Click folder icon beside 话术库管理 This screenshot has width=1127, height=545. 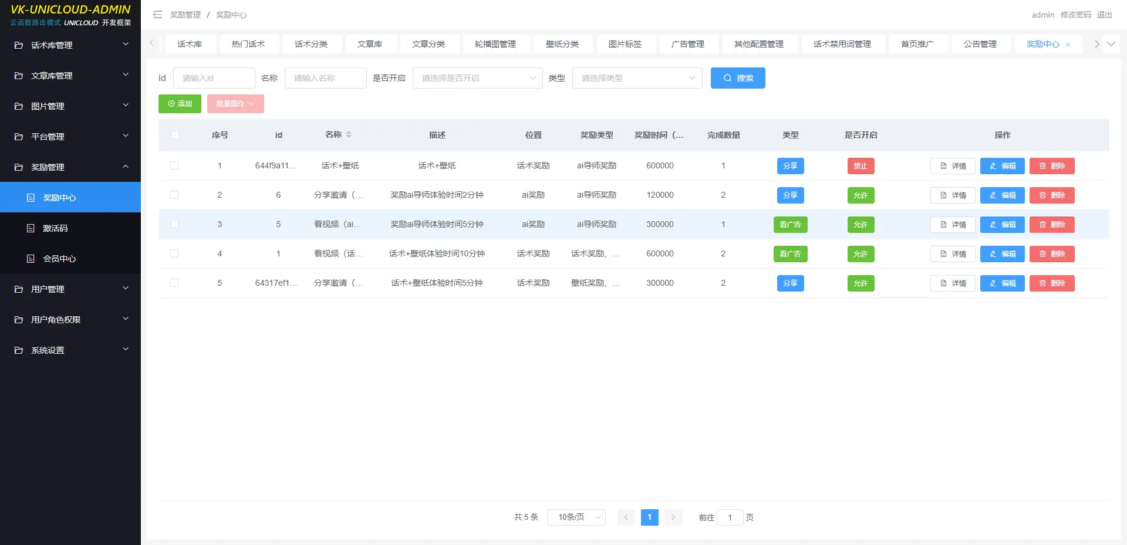point(19,45)
